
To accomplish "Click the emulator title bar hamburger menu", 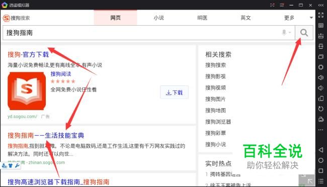I will point(282,5).
